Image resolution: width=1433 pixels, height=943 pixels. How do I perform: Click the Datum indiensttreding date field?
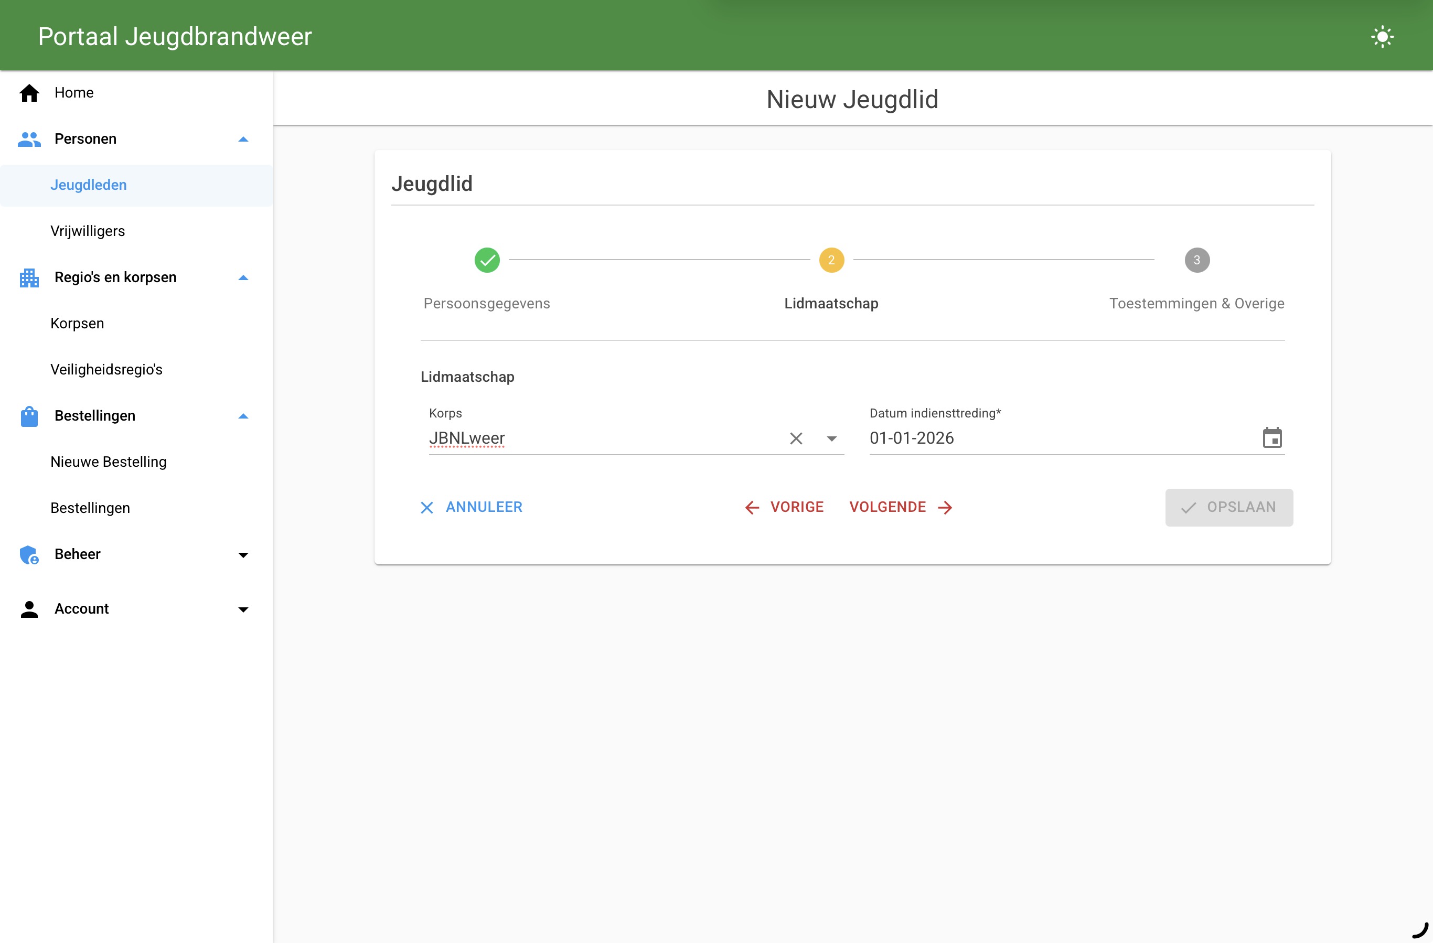click(x=1062, y=438)
